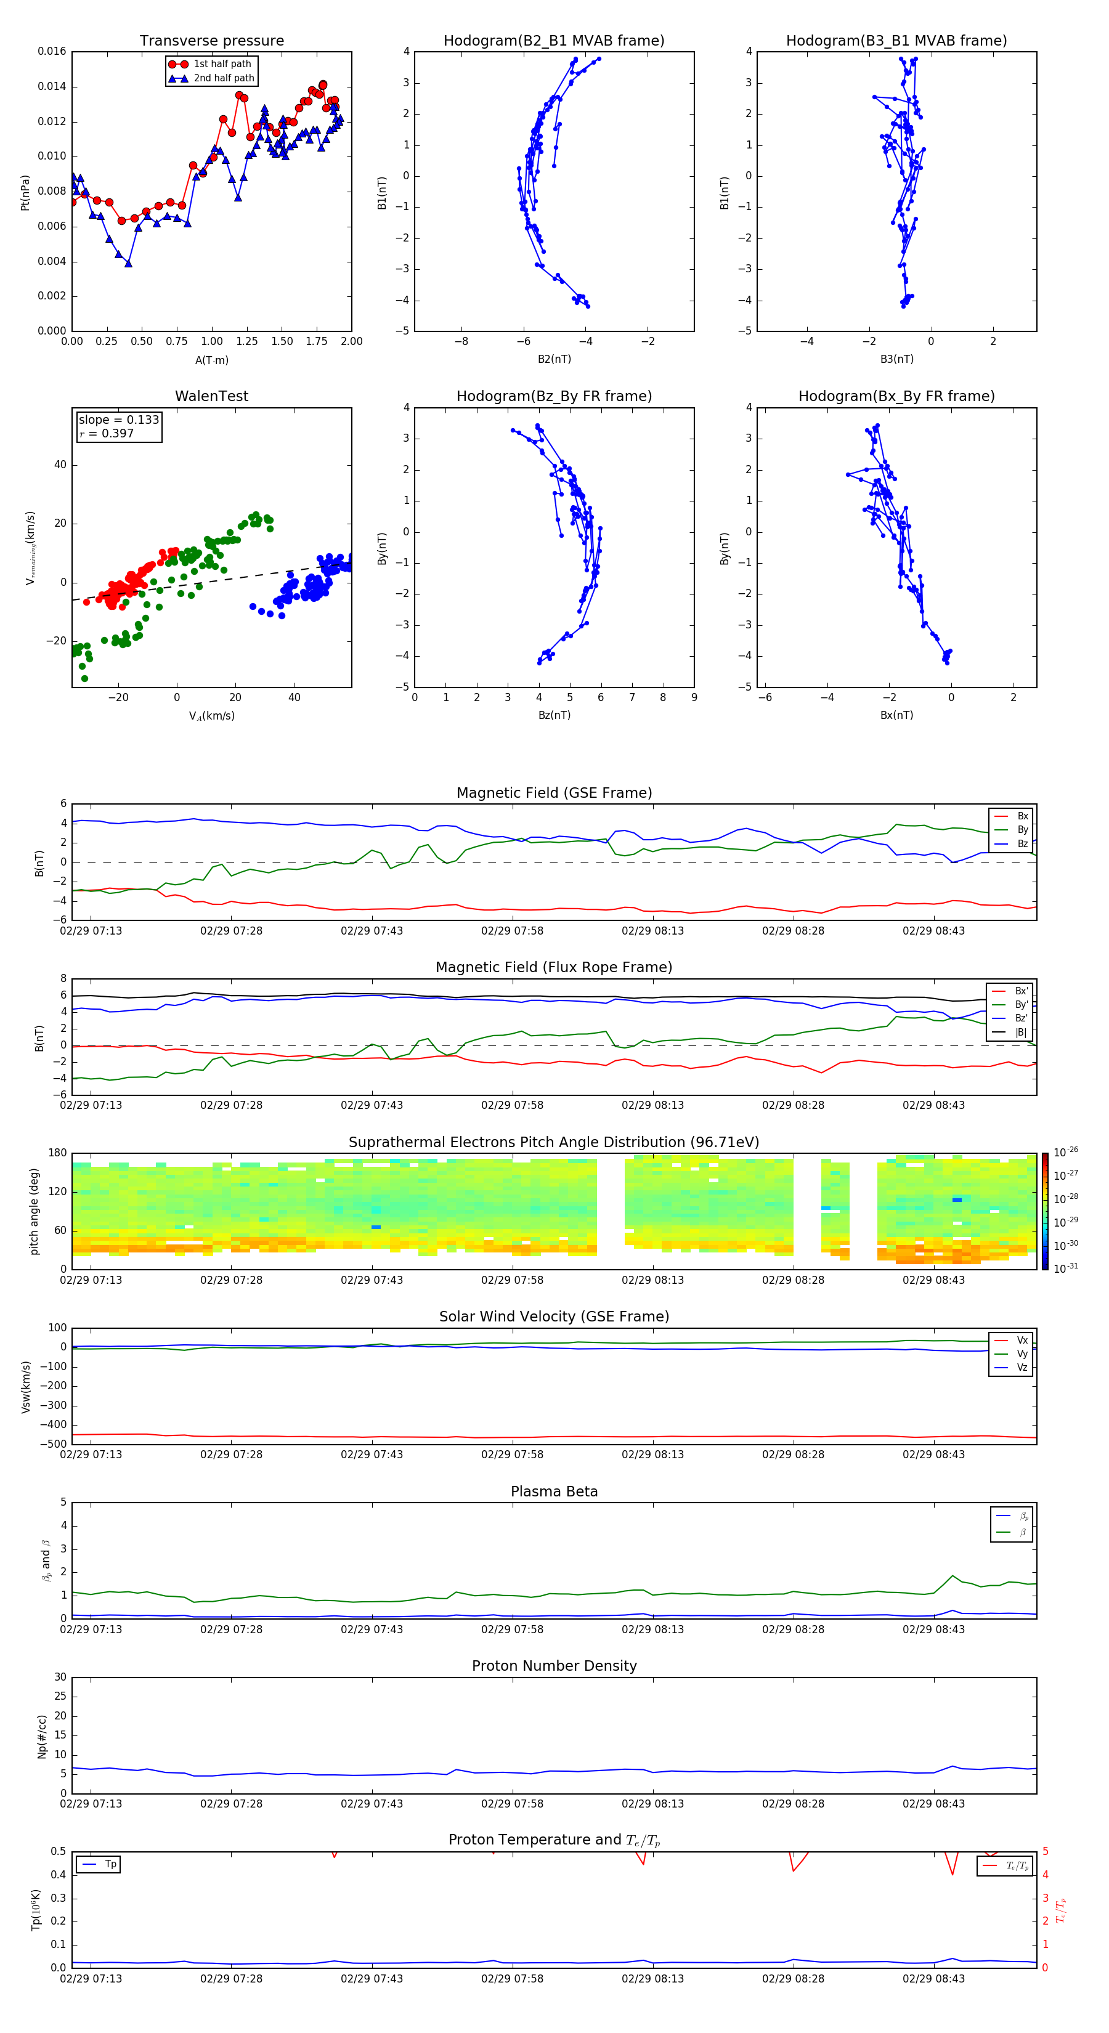The height and width of the screenshot is (2033, 1109).
Task: Click the 'Plasma Beta' panel title
Action: tap(554, 1492)
